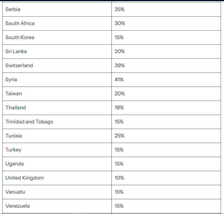Click the Vanuatu country name
Viewport: 224px width, 214px height.
tap(15, 192)
